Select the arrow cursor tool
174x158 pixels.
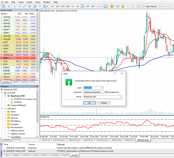click(3, 6)
